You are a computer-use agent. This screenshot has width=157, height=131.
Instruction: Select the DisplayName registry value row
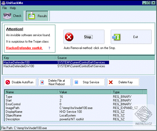point(76,112)
